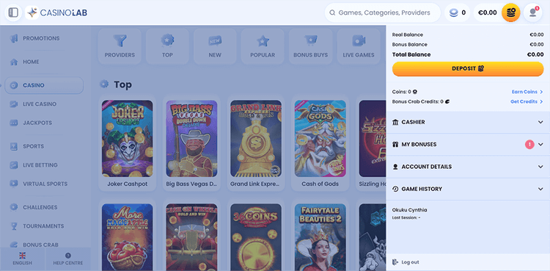Click the My Bonuses gift icon
The width and height of the screenshot is (550, 271).
tap(395, 145)
